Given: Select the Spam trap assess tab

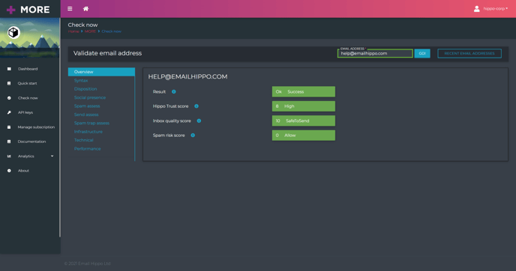Looking at the screenshot, I should click(x=91, y=124).
